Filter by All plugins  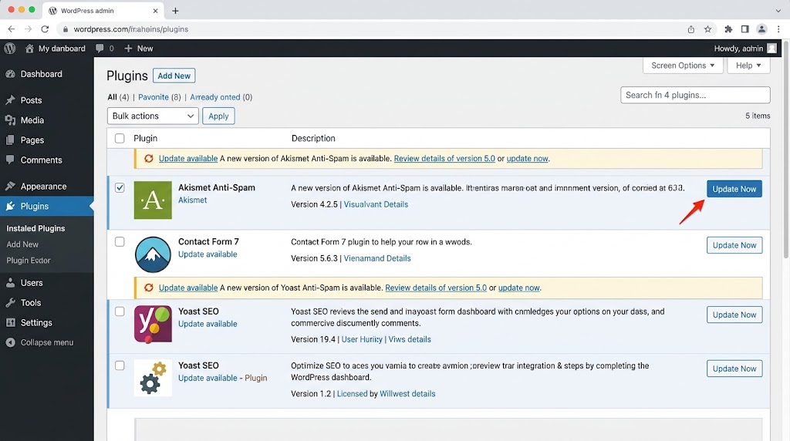(112, 97)
